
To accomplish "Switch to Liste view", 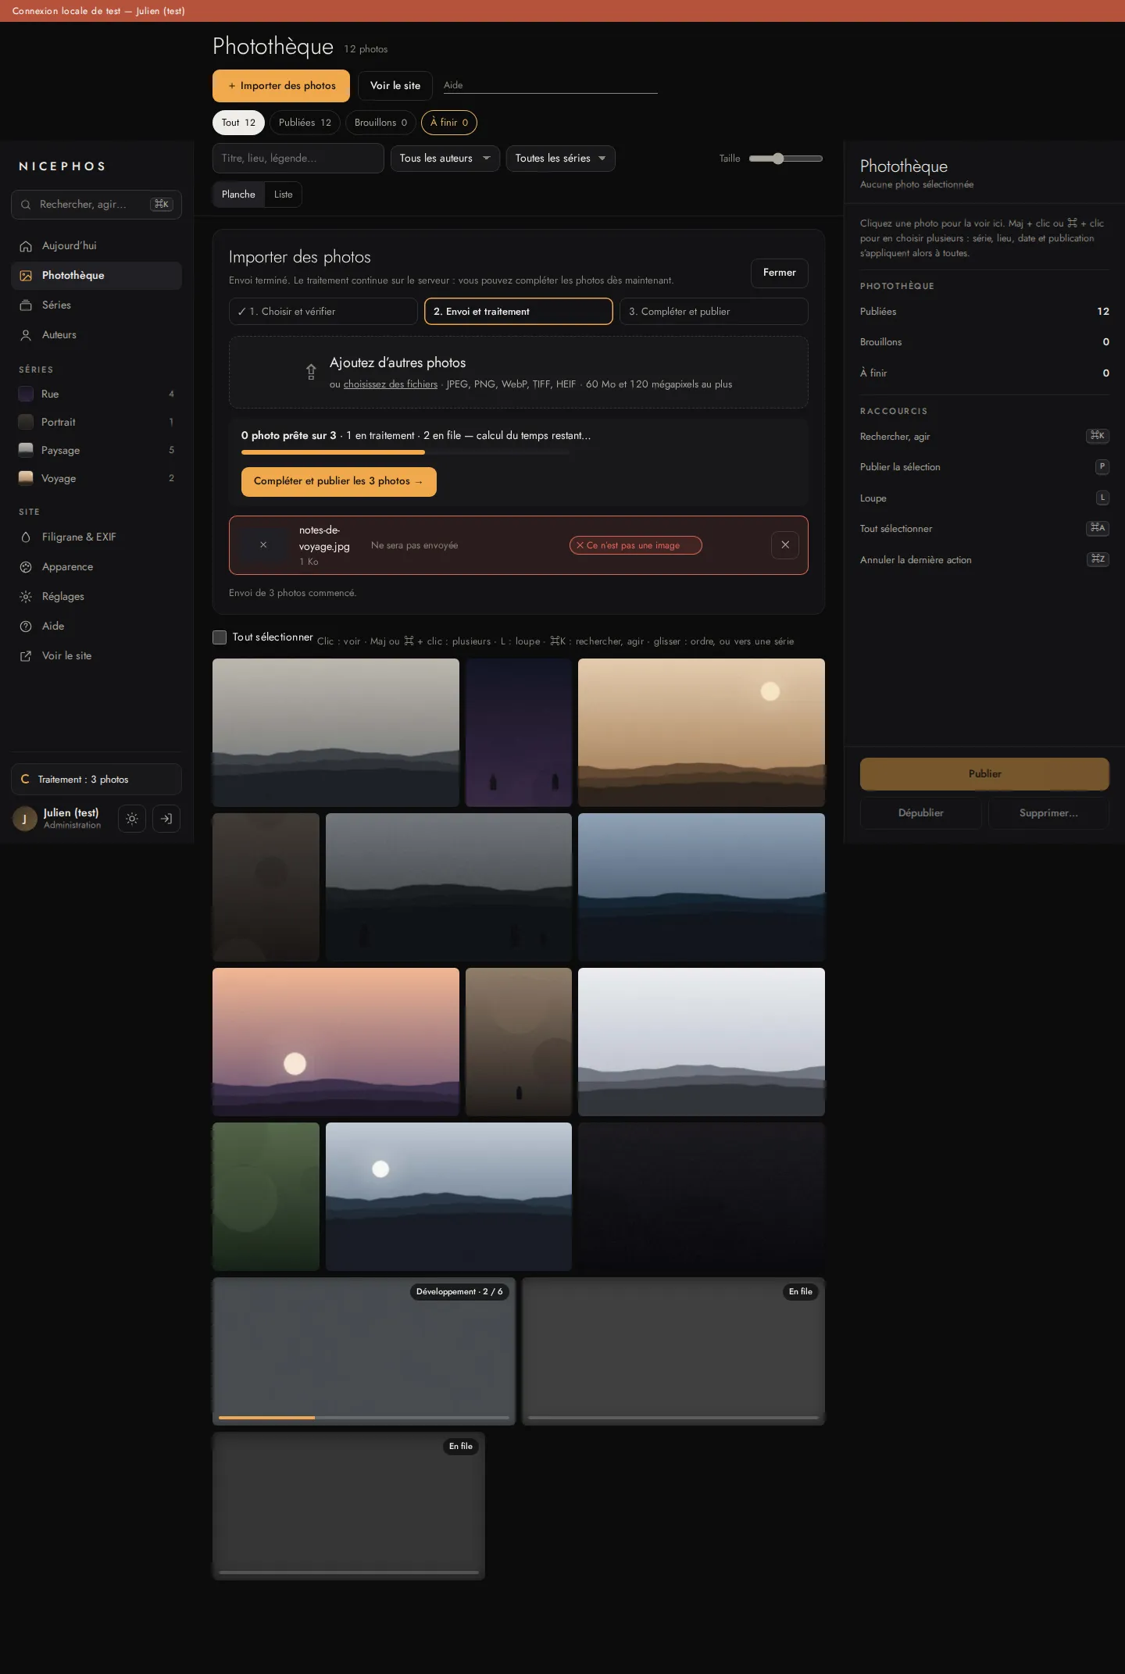I will [284, 195].
